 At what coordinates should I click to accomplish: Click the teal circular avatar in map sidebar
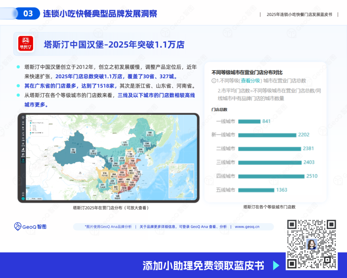coord(23,199)
